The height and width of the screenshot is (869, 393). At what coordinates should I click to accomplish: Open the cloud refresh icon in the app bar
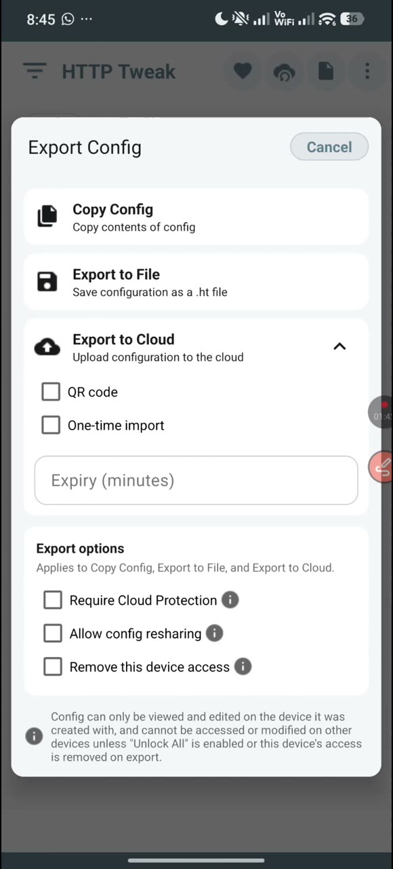tap(285, 72)
